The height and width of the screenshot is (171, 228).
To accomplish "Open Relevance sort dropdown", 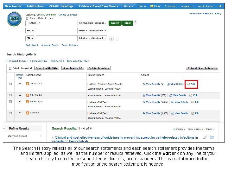I will click(x=179, y=129).
